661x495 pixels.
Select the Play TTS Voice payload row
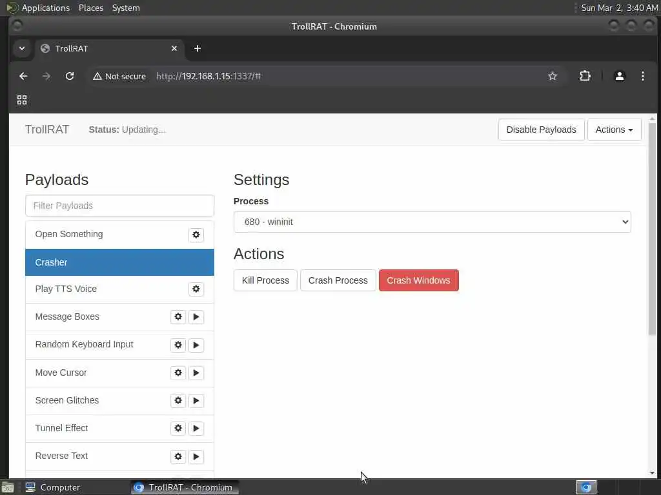119,289
